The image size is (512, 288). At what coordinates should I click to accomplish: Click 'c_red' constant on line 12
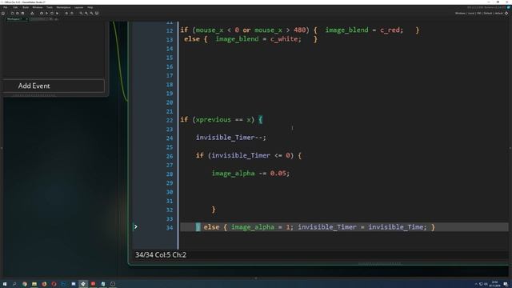[x=390, y=30]
